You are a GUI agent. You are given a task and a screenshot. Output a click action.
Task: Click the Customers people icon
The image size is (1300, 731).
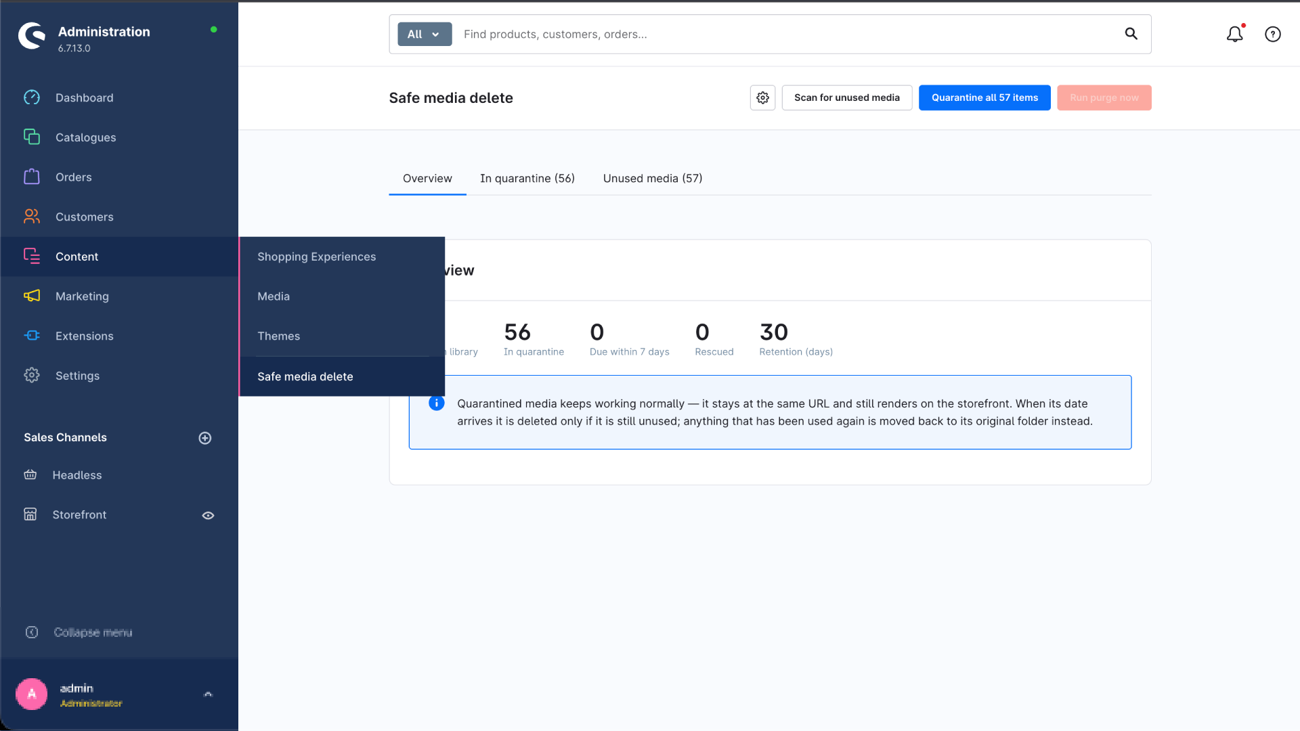click(32, 217)
